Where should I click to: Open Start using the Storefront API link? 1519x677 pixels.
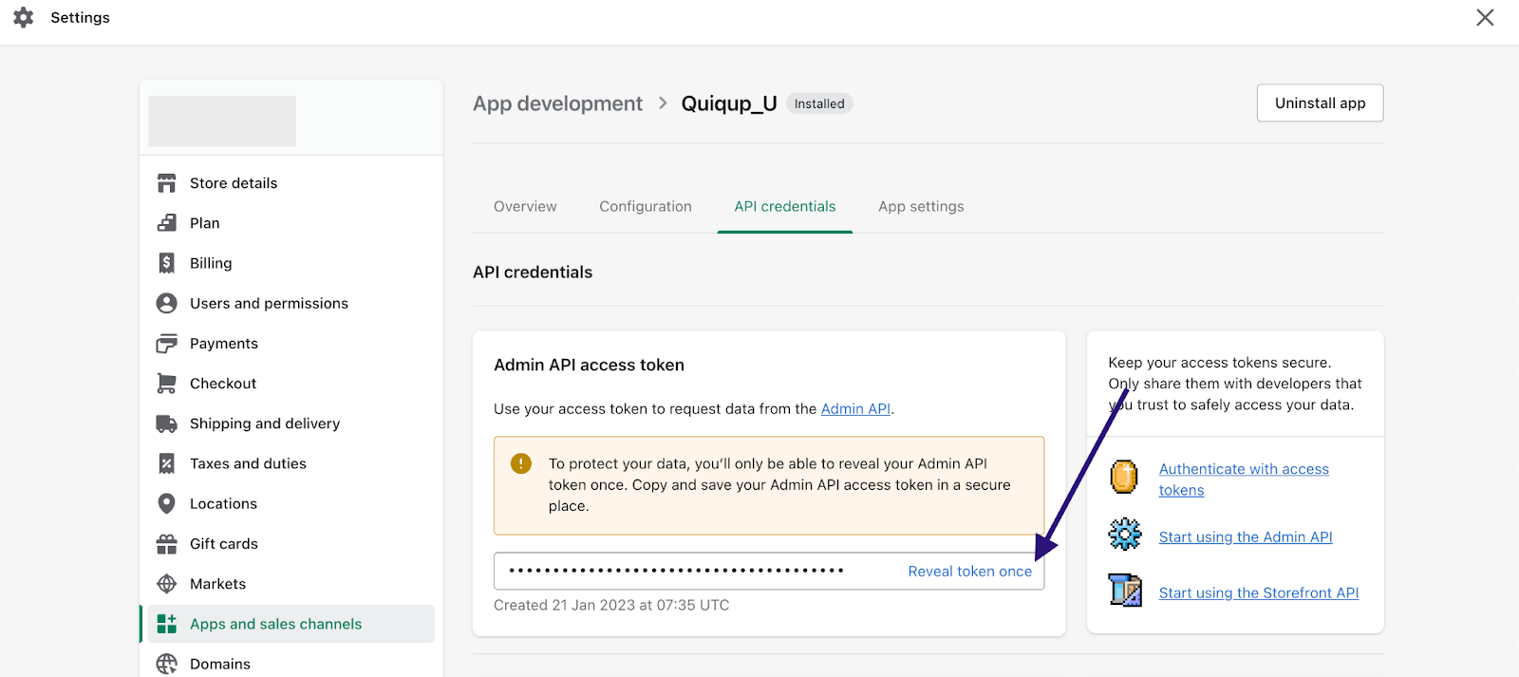(1259, 592)
